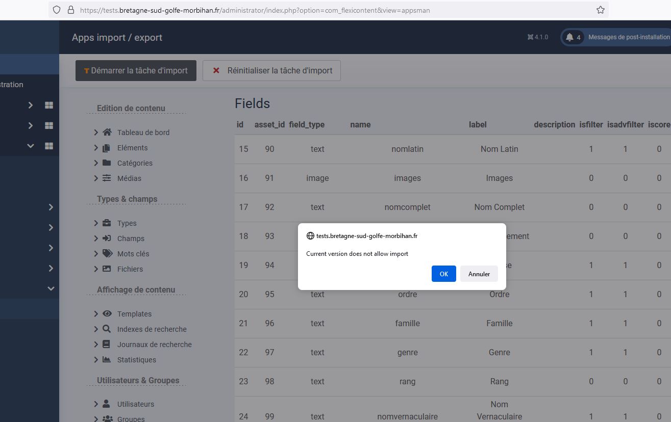Open the Utilisateurs menu item

135,404
